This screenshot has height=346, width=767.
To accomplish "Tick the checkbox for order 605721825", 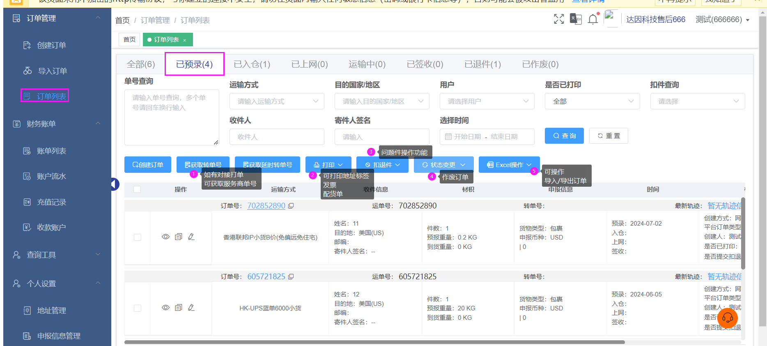I will coord(138,308).
